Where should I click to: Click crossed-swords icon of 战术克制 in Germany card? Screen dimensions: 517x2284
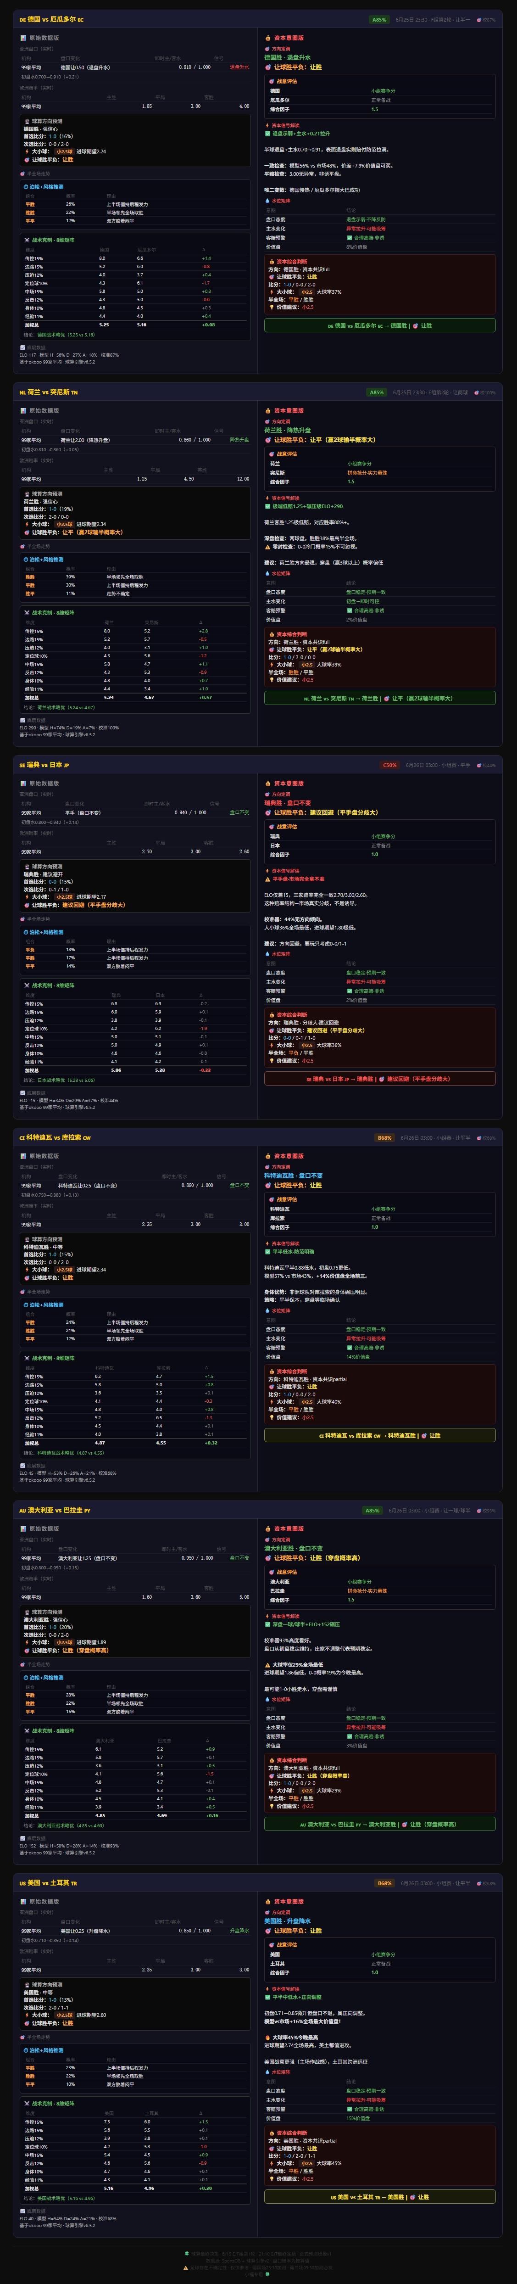click(27, 240)
